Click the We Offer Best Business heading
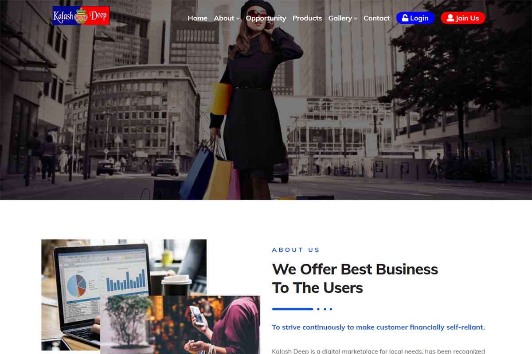The image size is (532, 354). click(x=355, y=278)
